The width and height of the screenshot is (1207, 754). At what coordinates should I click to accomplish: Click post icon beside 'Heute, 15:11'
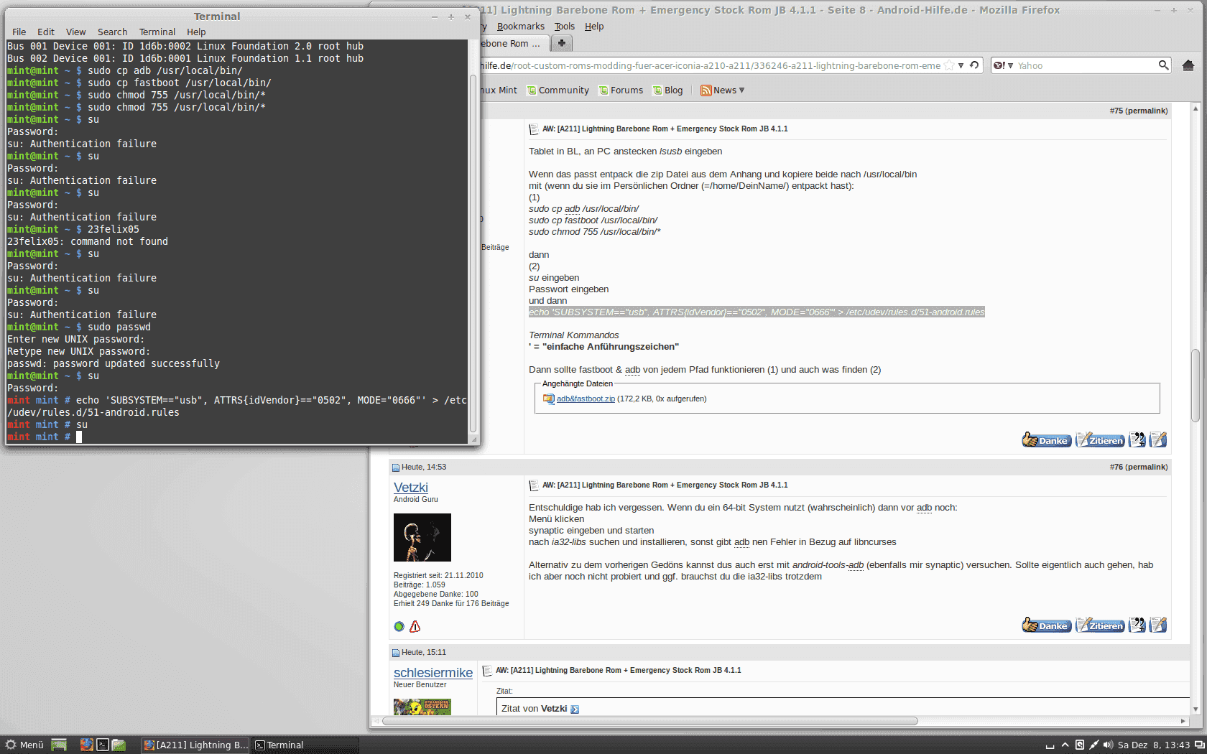(395, 653)
